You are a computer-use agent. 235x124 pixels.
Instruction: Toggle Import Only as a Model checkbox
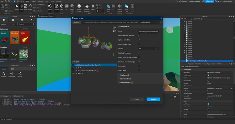pyautogui.click(x=139, y=36)
